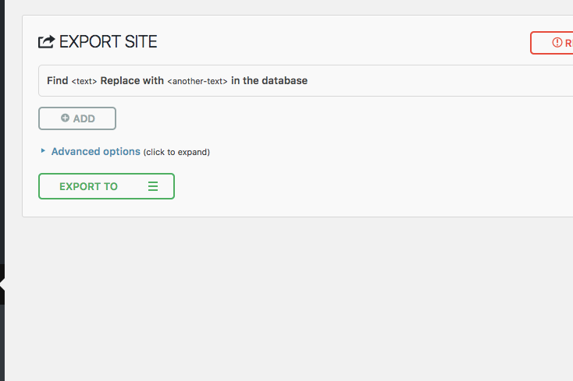Click the export share icon beside Export Site

click(x=47, y=42)
